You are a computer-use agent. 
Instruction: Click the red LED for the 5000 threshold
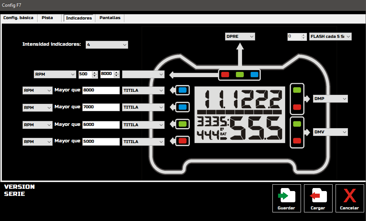(183, 141)
